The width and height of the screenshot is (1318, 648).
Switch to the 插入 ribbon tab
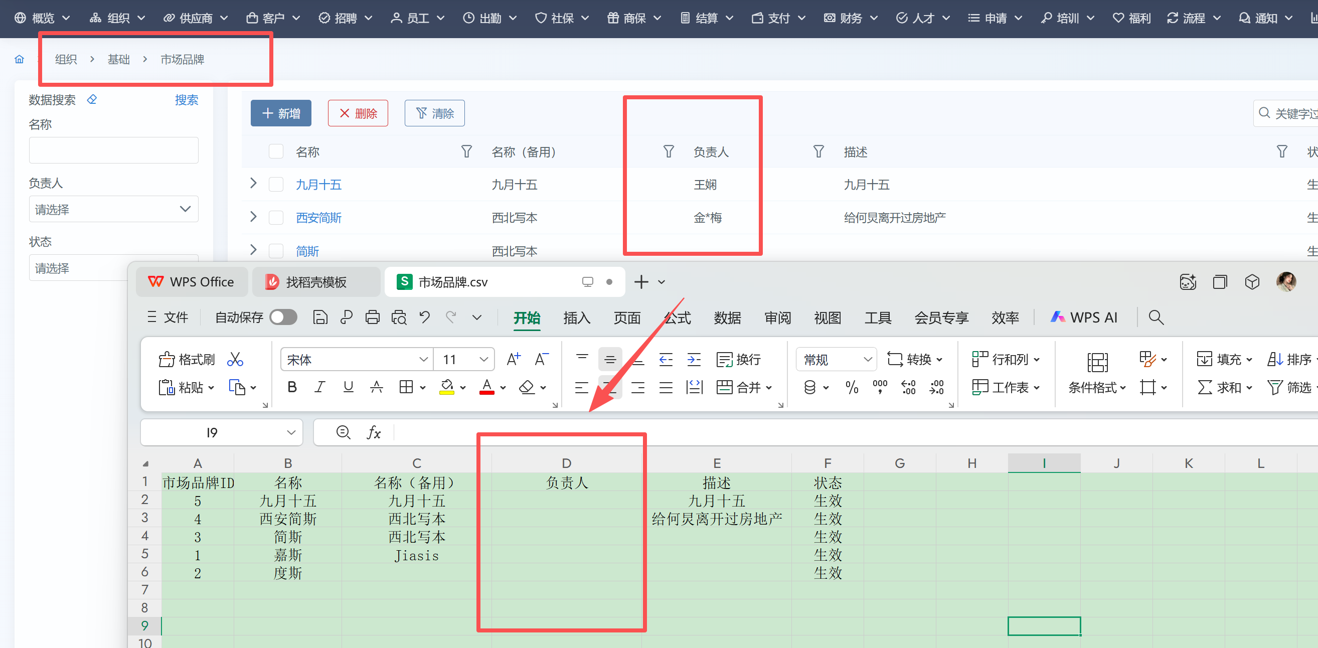click(577, 317)
